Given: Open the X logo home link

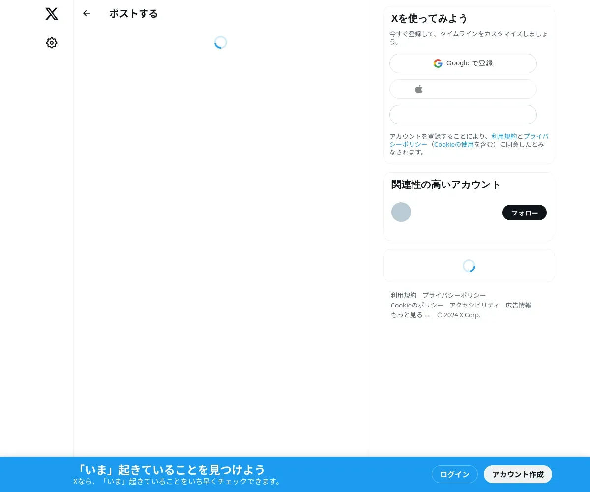Looking at the screenshot, I should point(52,14).
